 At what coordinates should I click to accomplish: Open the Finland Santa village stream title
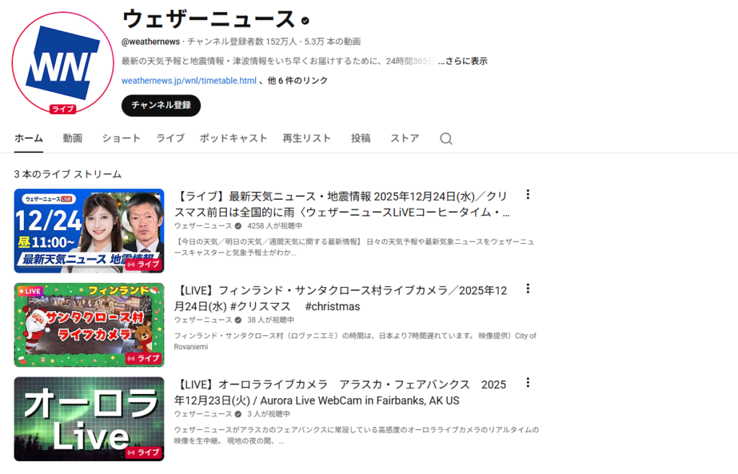[x=341, y=298]
